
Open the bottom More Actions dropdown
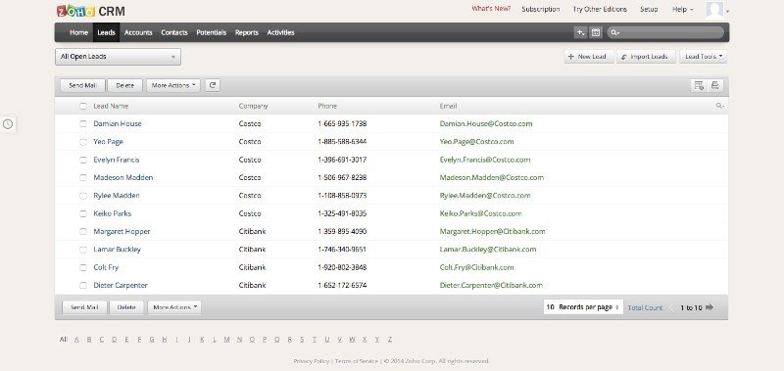tap(174, 307)
